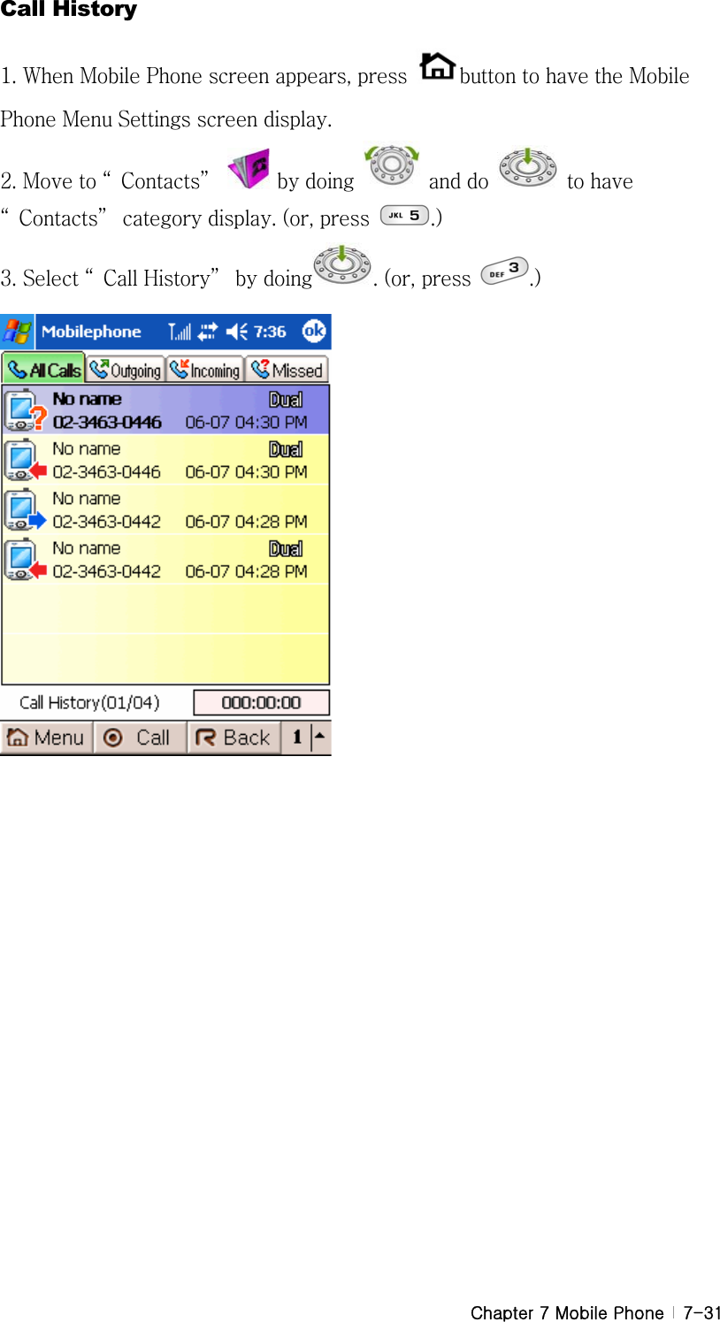Screen dimensions: 720x1322
Task: Tap the Back button at bottom
Action: (x=234, y=737)
